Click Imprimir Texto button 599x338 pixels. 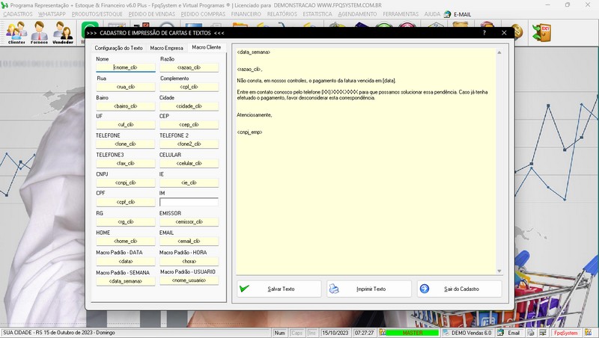point(369,289)
